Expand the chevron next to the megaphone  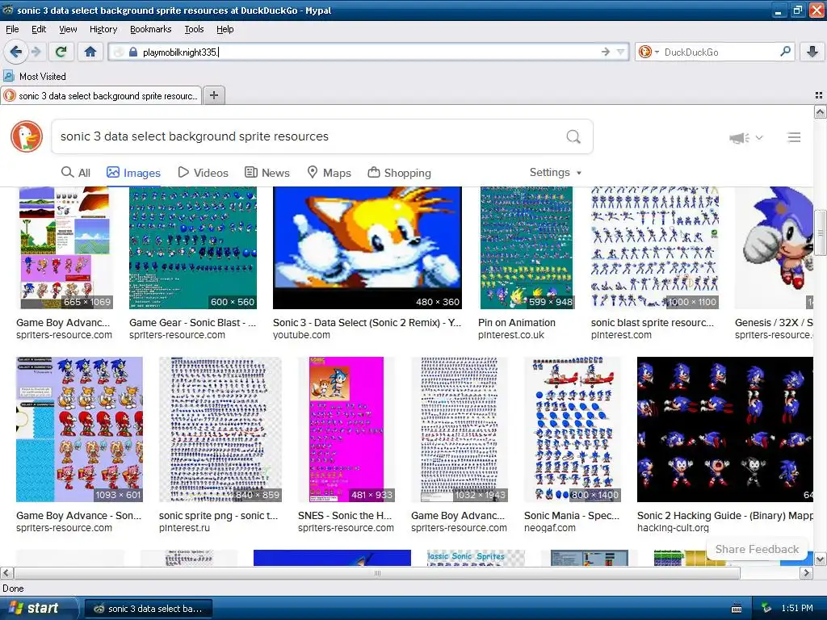[x=759, y=137]
